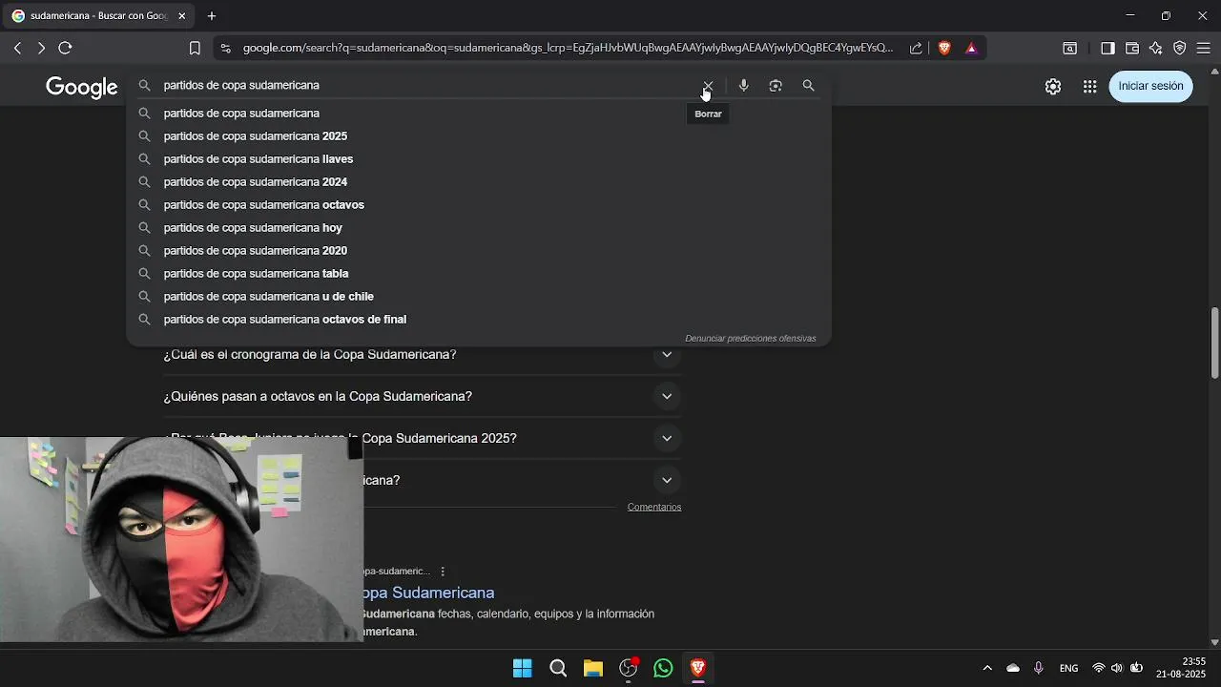The width and height of the screenshot is (1221, 687).
Task: Open the browser main menu
Action: tap(1203, 48)
